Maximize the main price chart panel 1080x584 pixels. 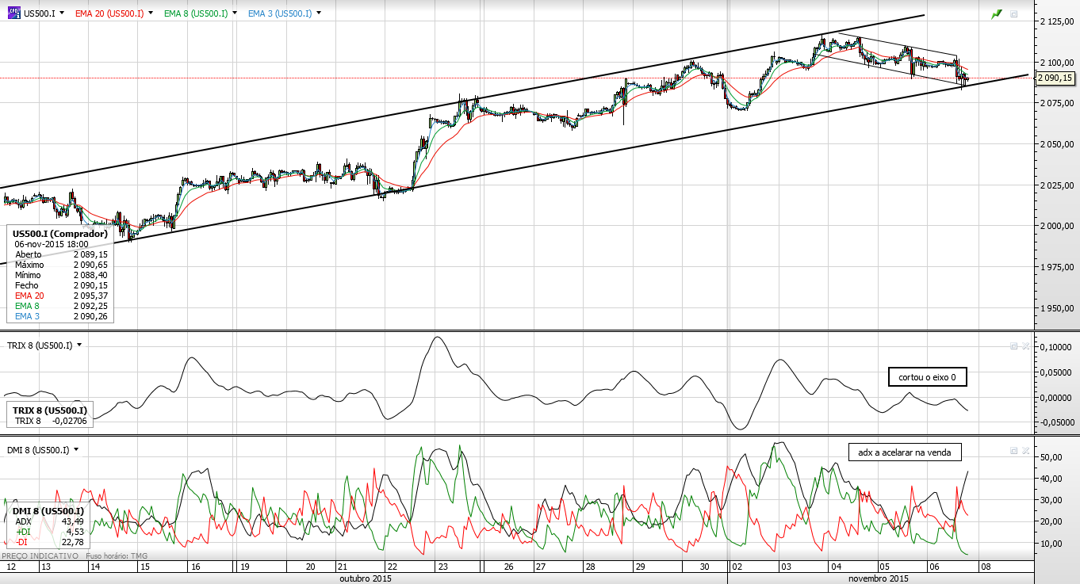coord(1013,14)
